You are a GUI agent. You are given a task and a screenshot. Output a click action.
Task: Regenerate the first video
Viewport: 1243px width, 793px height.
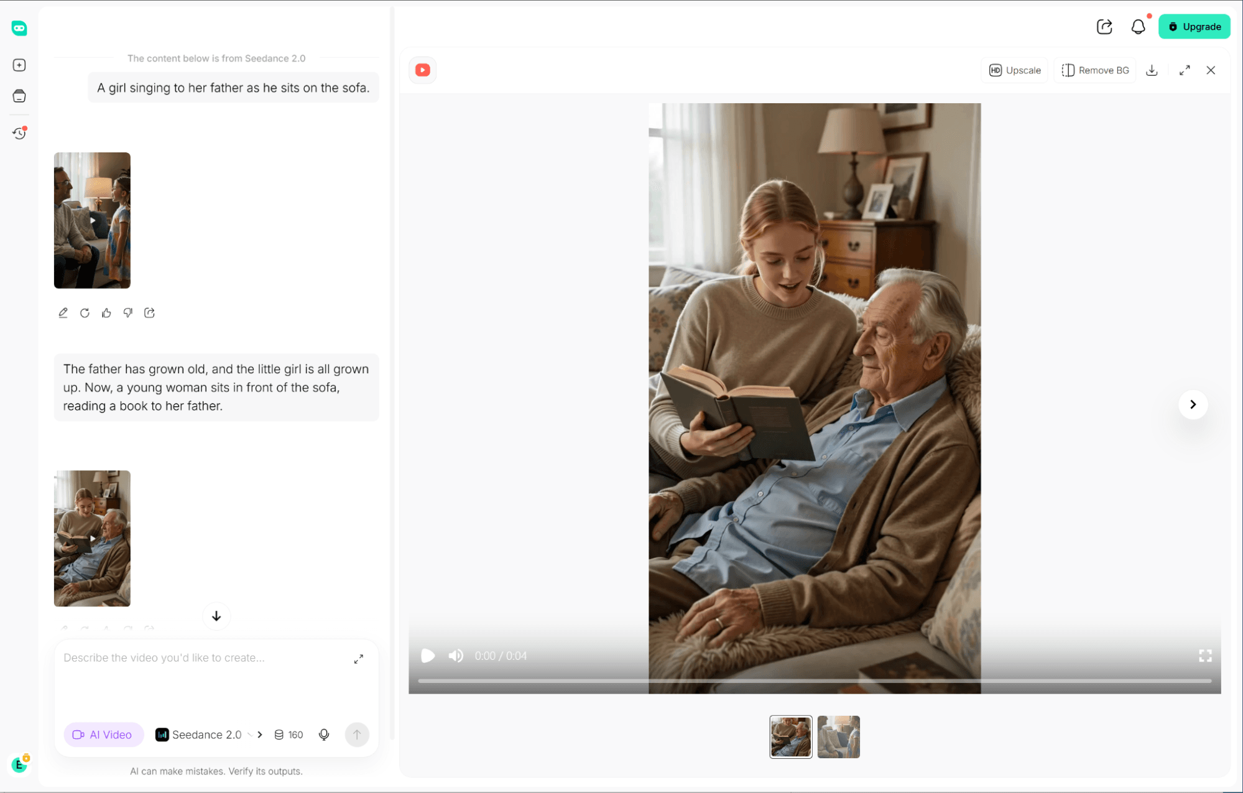(x=85, y=313)
